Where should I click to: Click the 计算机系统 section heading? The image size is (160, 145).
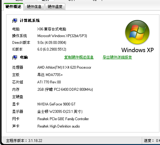[x=30, y=21]
